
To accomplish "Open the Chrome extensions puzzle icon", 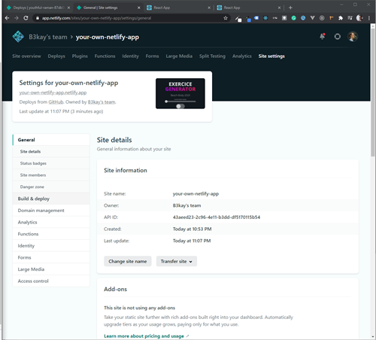I will click(341, 18).
